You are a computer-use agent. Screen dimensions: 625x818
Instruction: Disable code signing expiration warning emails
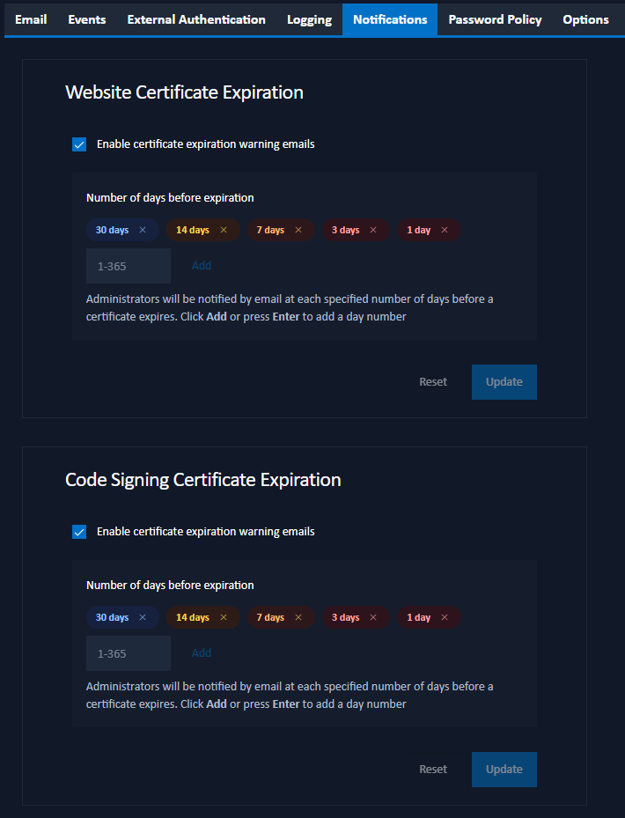[x=79, y=532]
